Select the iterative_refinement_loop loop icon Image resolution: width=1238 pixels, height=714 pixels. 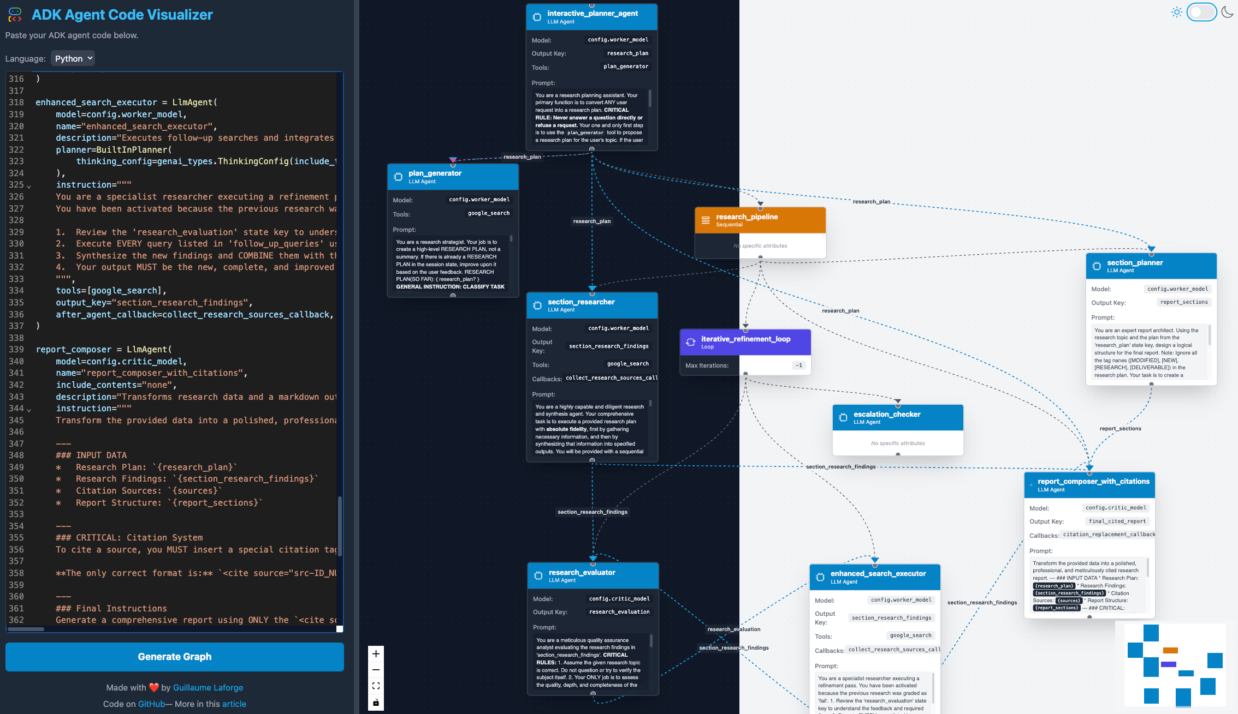point(691,342)
